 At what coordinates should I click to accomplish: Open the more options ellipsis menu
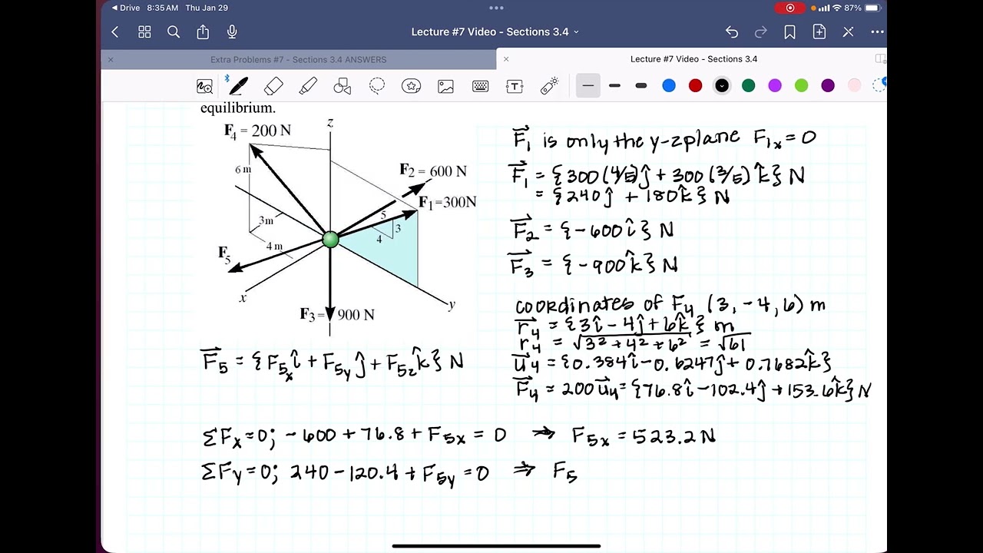(x=878, y=32)
